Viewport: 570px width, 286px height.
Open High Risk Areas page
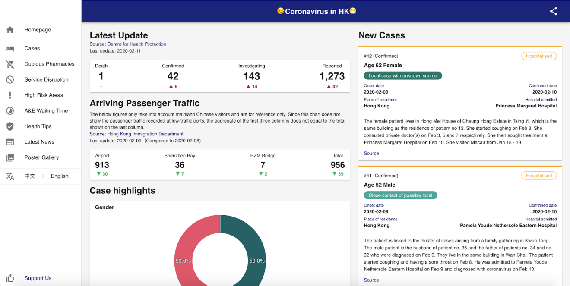pos(44,95)
